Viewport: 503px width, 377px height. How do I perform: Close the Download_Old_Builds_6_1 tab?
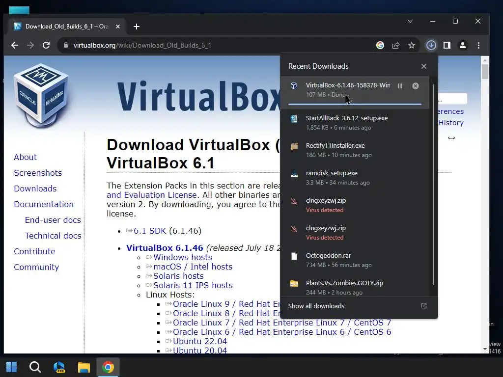pyautogui.click(x=118, y=27)
